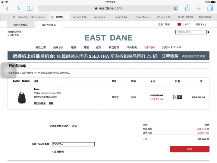Click the EAST DANE logo
Image resolution: width=217 pixels, height=163 pixels.
coord(108,38)
